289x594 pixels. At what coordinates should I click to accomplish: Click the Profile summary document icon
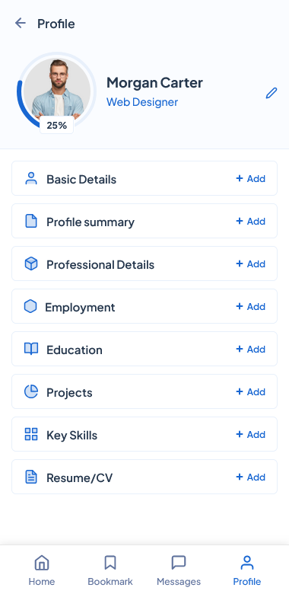(x=31, y=221)
